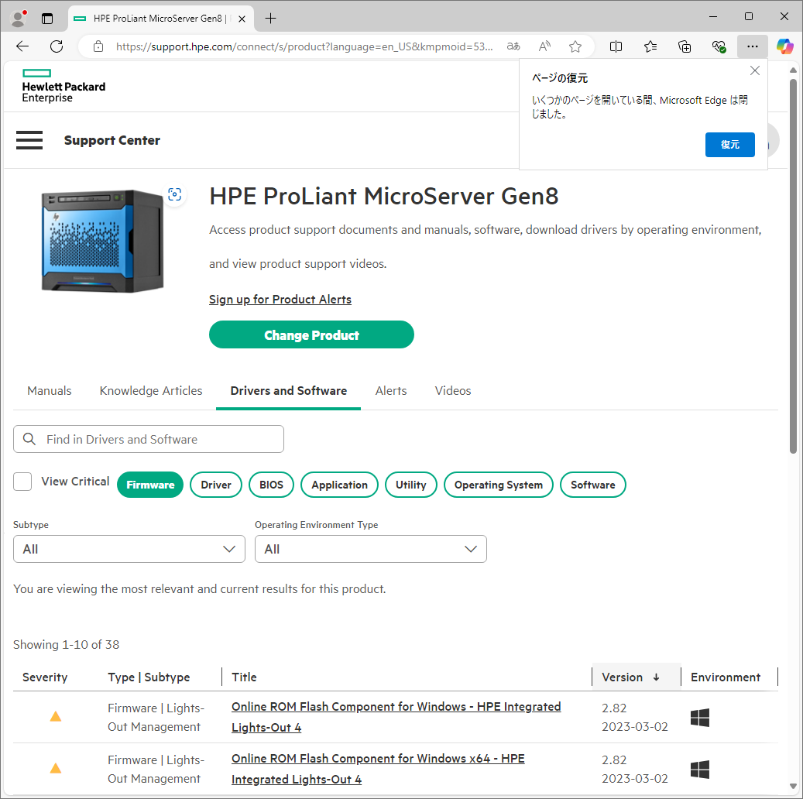This screenshot has height=799, width=803.
Task: Click the vertical scrollbar thumb
Action: [793, 266]
